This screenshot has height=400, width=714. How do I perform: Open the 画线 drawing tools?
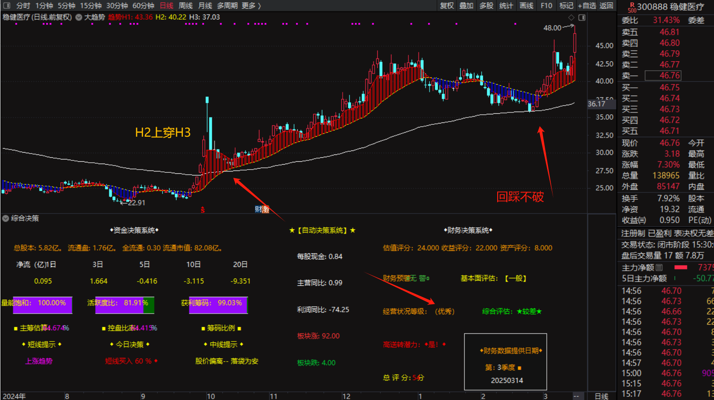pos(526,5)
